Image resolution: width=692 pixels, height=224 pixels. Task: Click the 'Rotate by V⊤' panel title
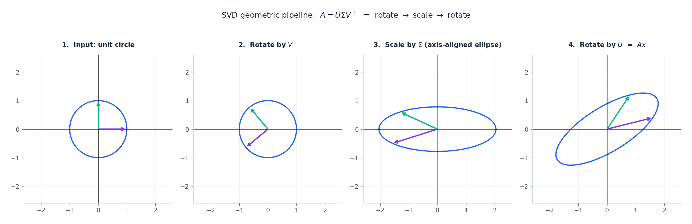pos(268,45)
